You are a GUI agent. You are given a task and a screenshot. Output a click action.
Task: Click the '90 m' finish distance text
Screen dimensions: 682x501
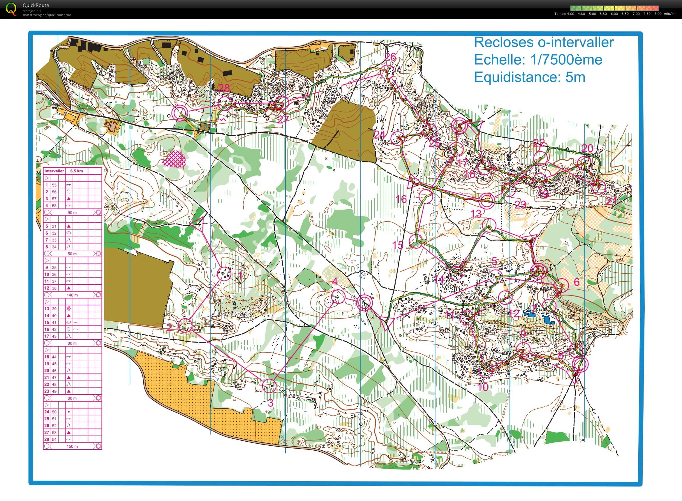pyautogui.click(x=72, y=213)
